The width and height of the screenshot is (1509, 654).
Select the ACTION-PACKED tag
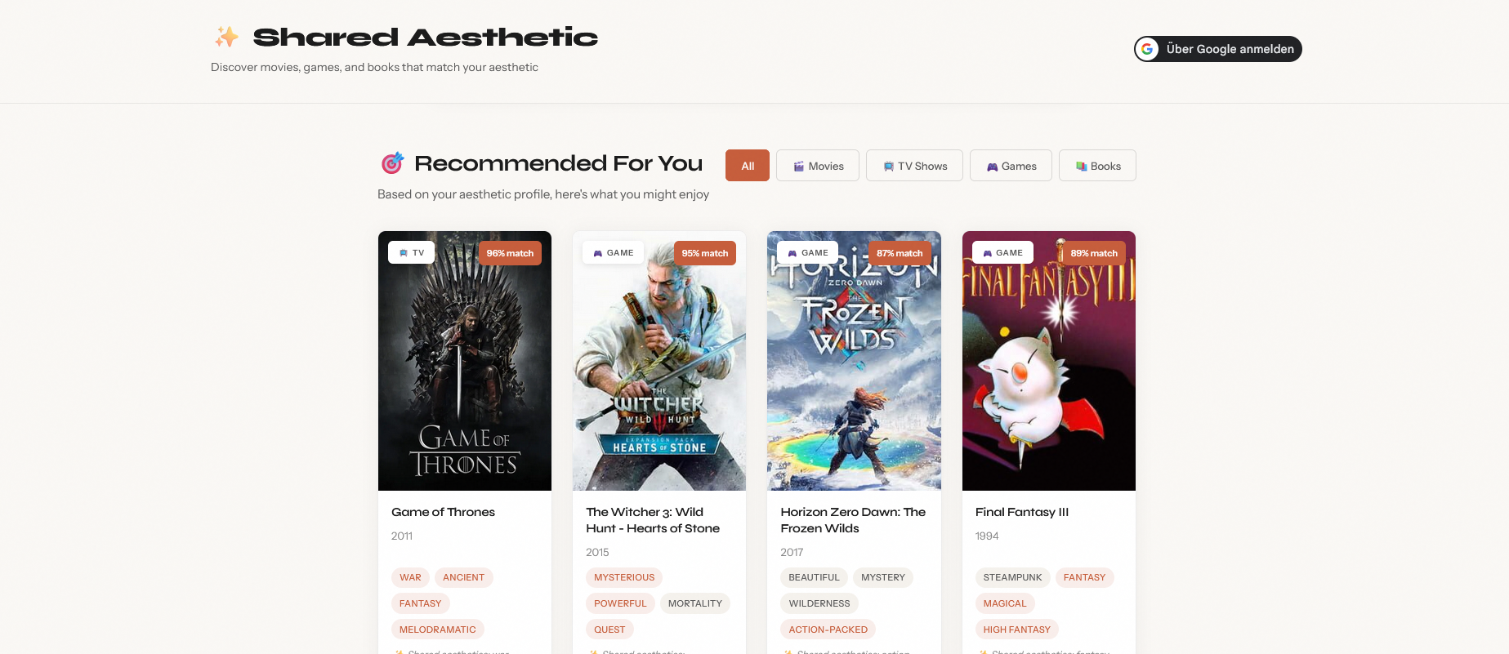coord(828,630)
